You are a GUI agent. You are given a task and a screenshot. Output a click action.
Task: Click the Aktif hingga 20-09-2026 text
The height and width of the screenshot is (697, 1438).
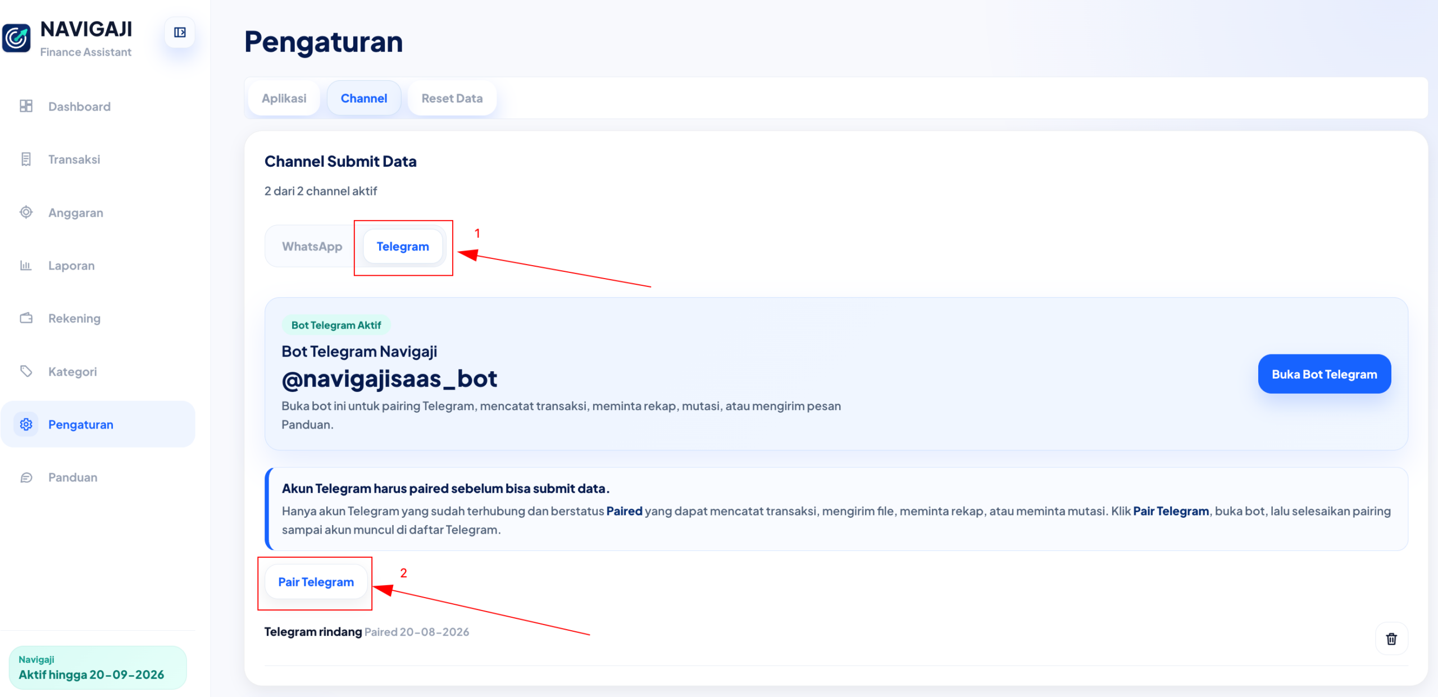pyautogui.click(x=92, y=675)
